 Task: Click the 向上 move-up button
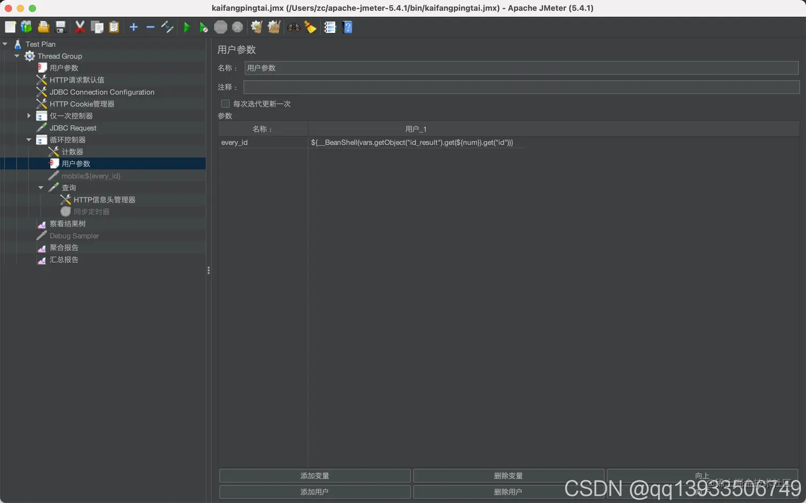tap(702, 476)
